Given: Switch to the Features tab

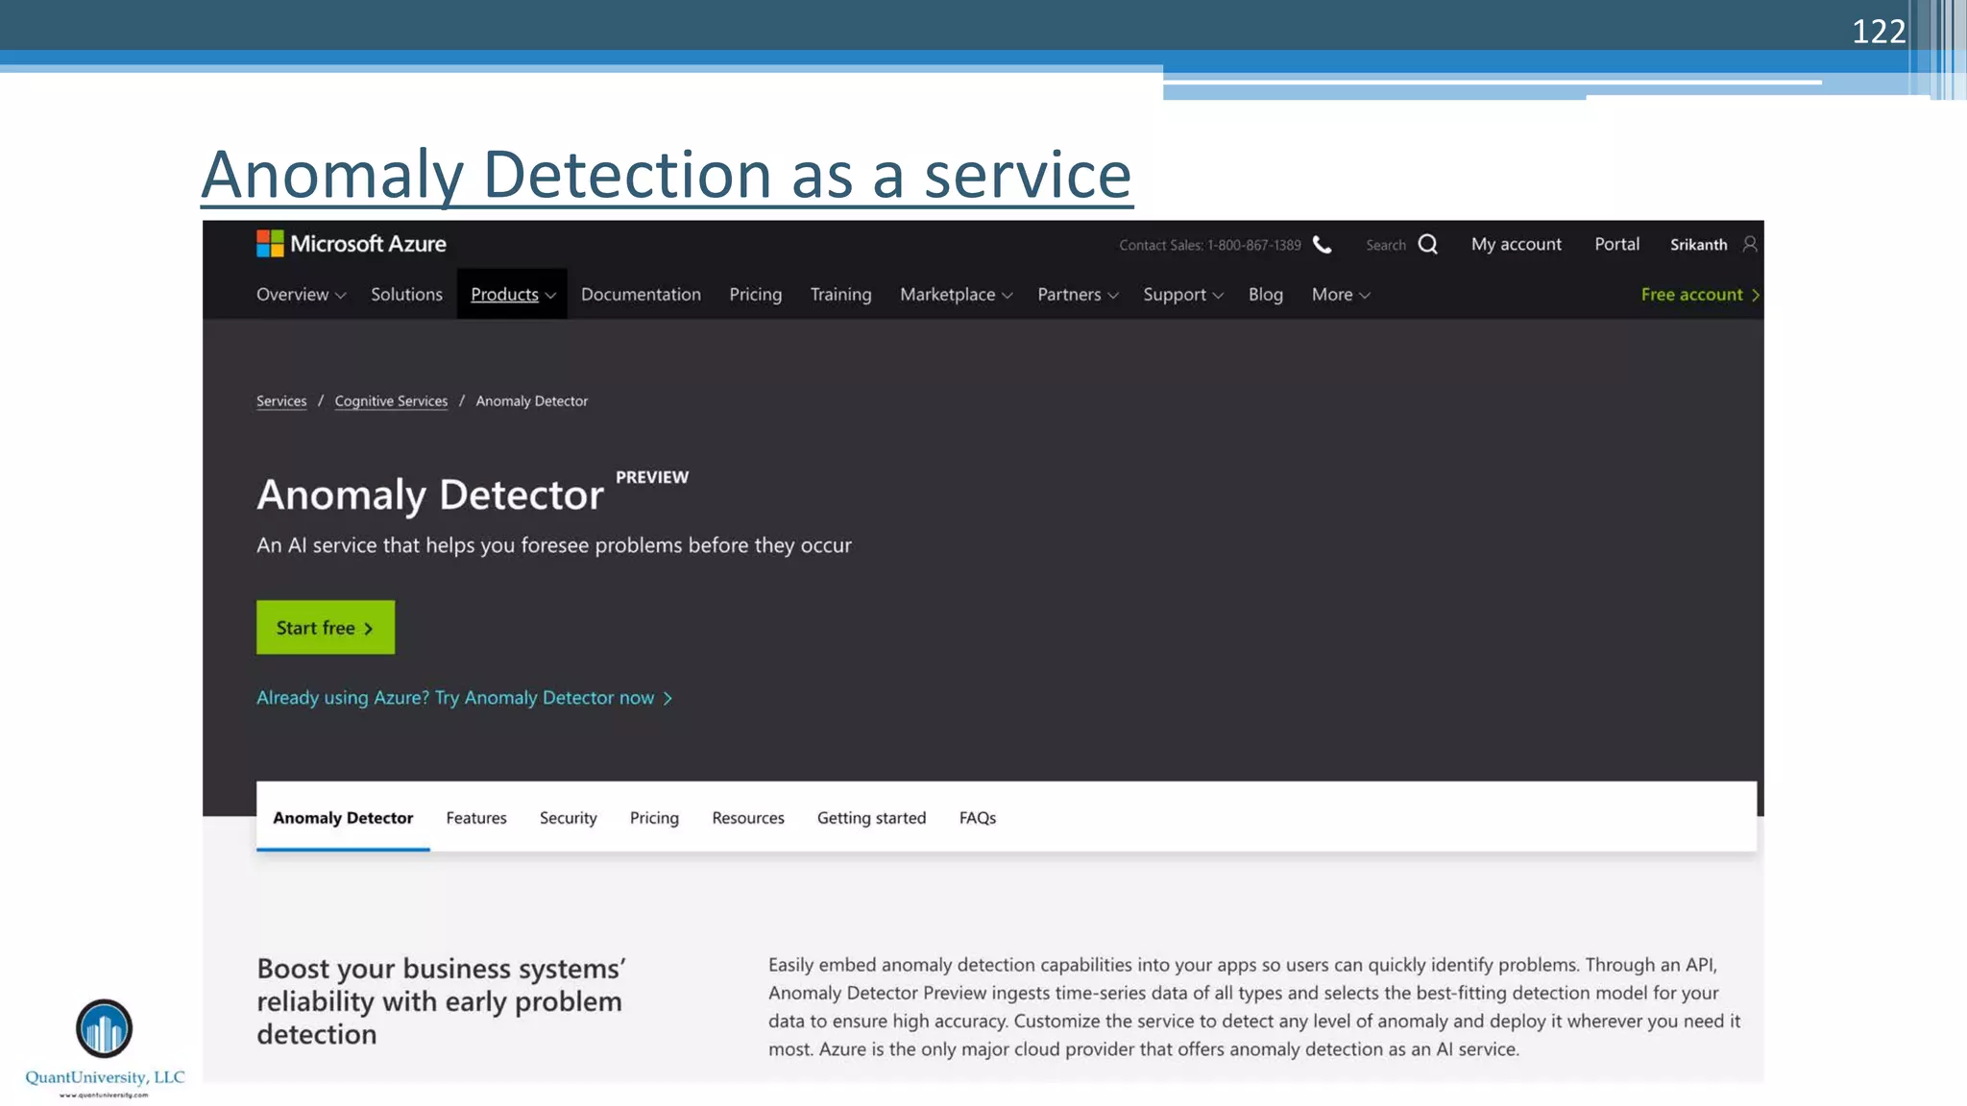Looking at the screenshot, I should tap(476, 818).
